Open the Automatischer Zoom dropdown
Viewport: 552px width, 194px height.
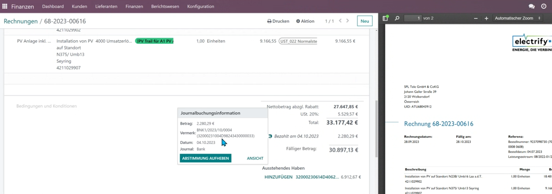click(518, 18)
